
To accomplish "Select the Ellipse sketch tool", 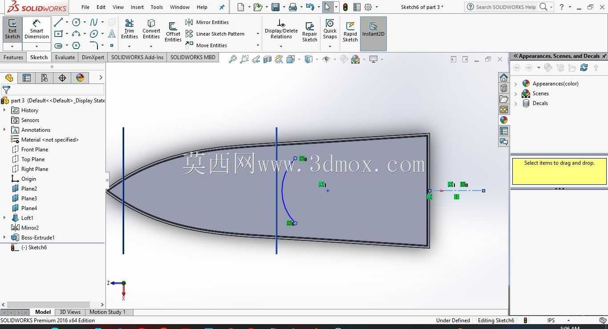I will 94,34.
